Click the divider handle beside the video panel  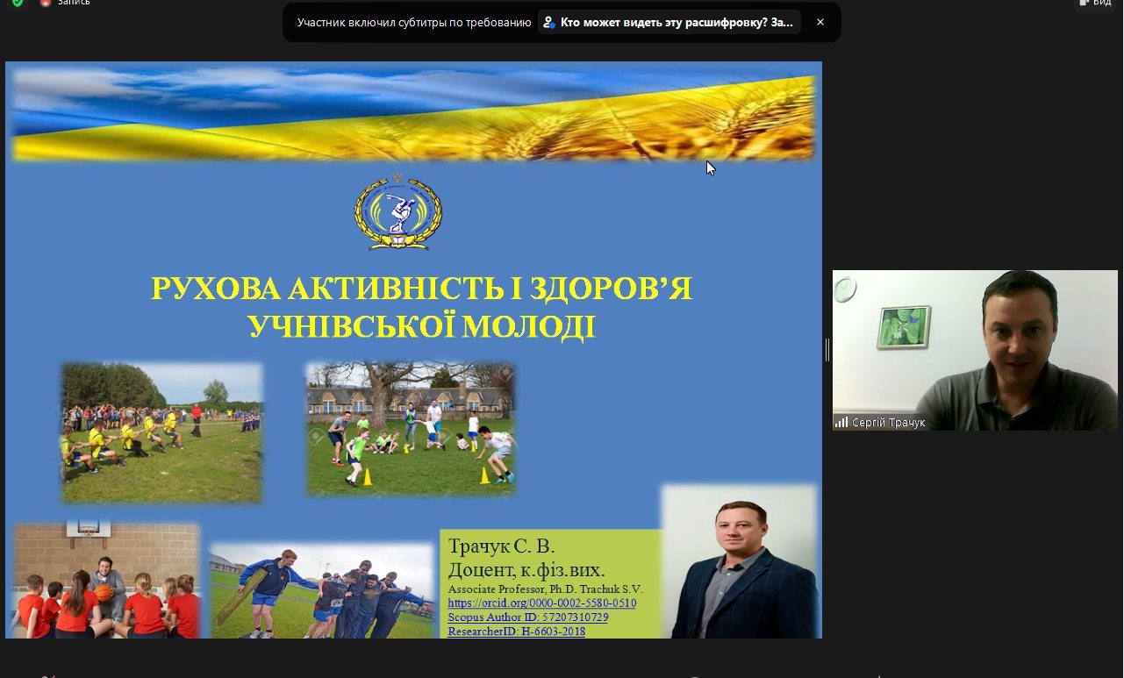pos(827,350)
